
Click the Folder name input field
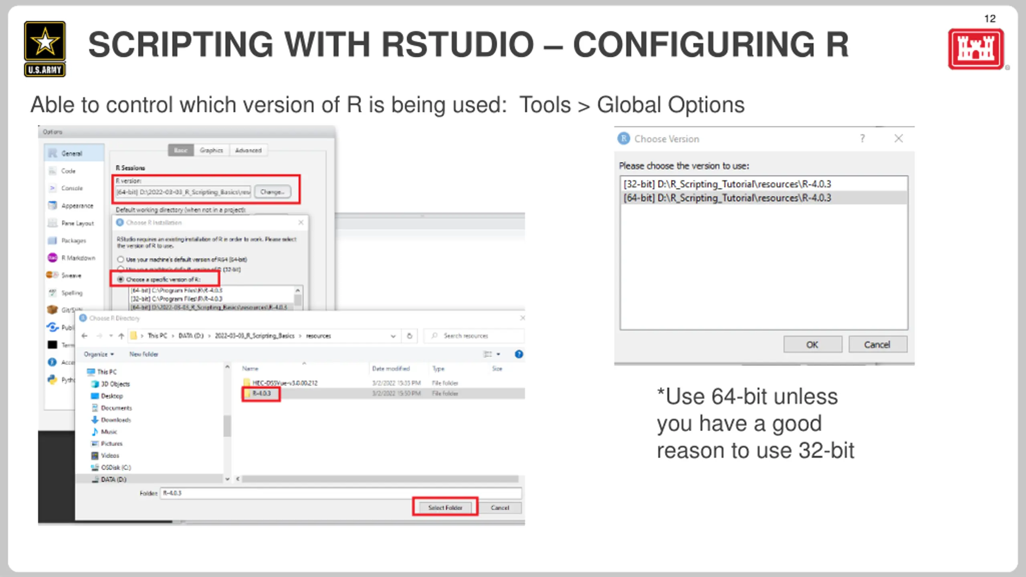click(x=341, y=493)
